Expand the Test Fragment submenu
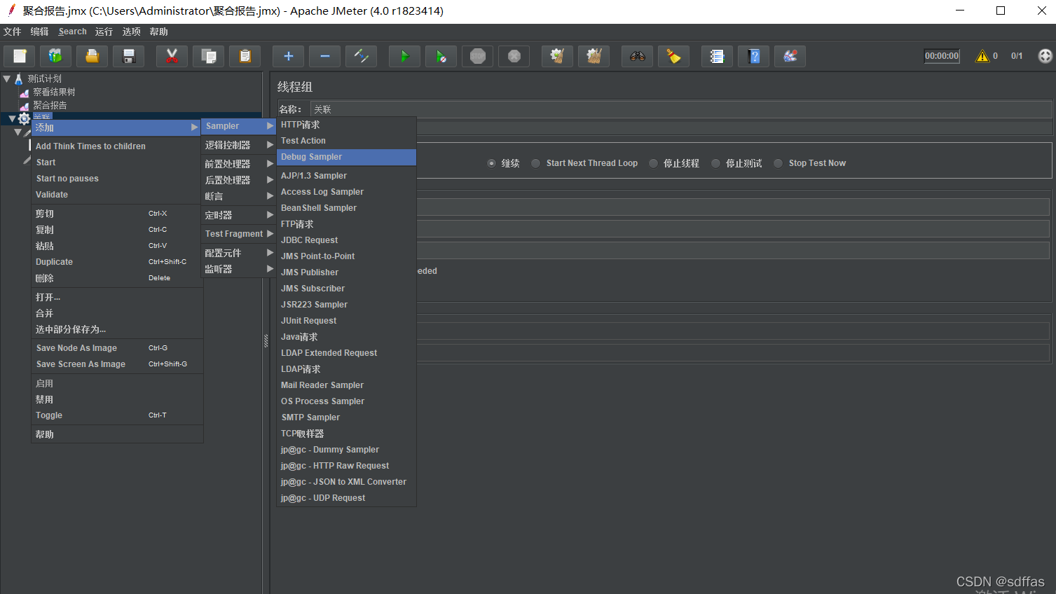 238,234
